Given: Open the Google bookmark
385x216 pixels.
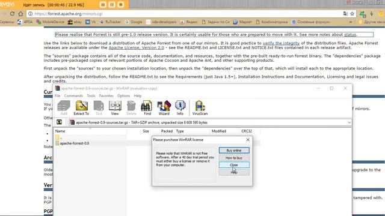Looking at the screenshot, I should (134, 22).
